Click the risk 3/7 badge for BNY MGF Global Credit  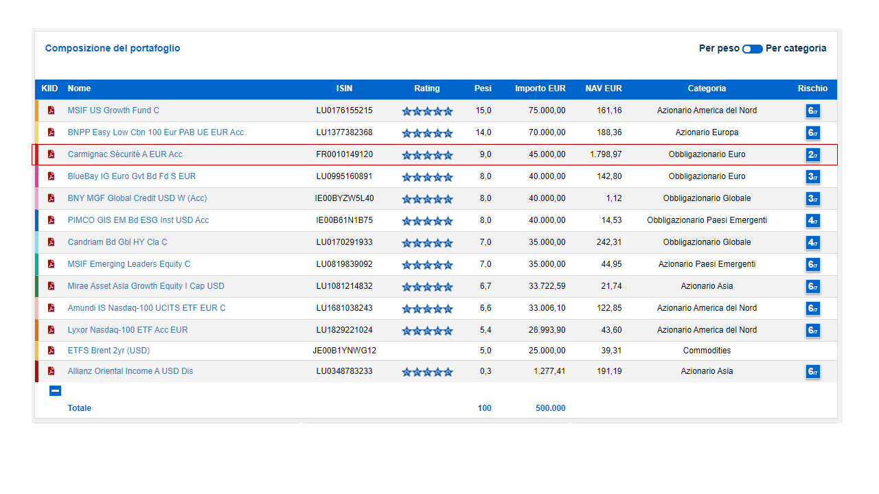[813, 199]
